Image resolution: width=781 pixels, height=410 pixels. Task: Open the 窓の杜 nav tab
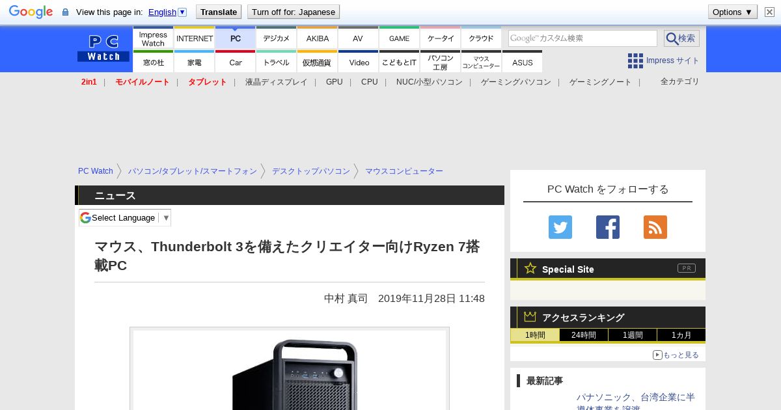click(x=153, y=62)
